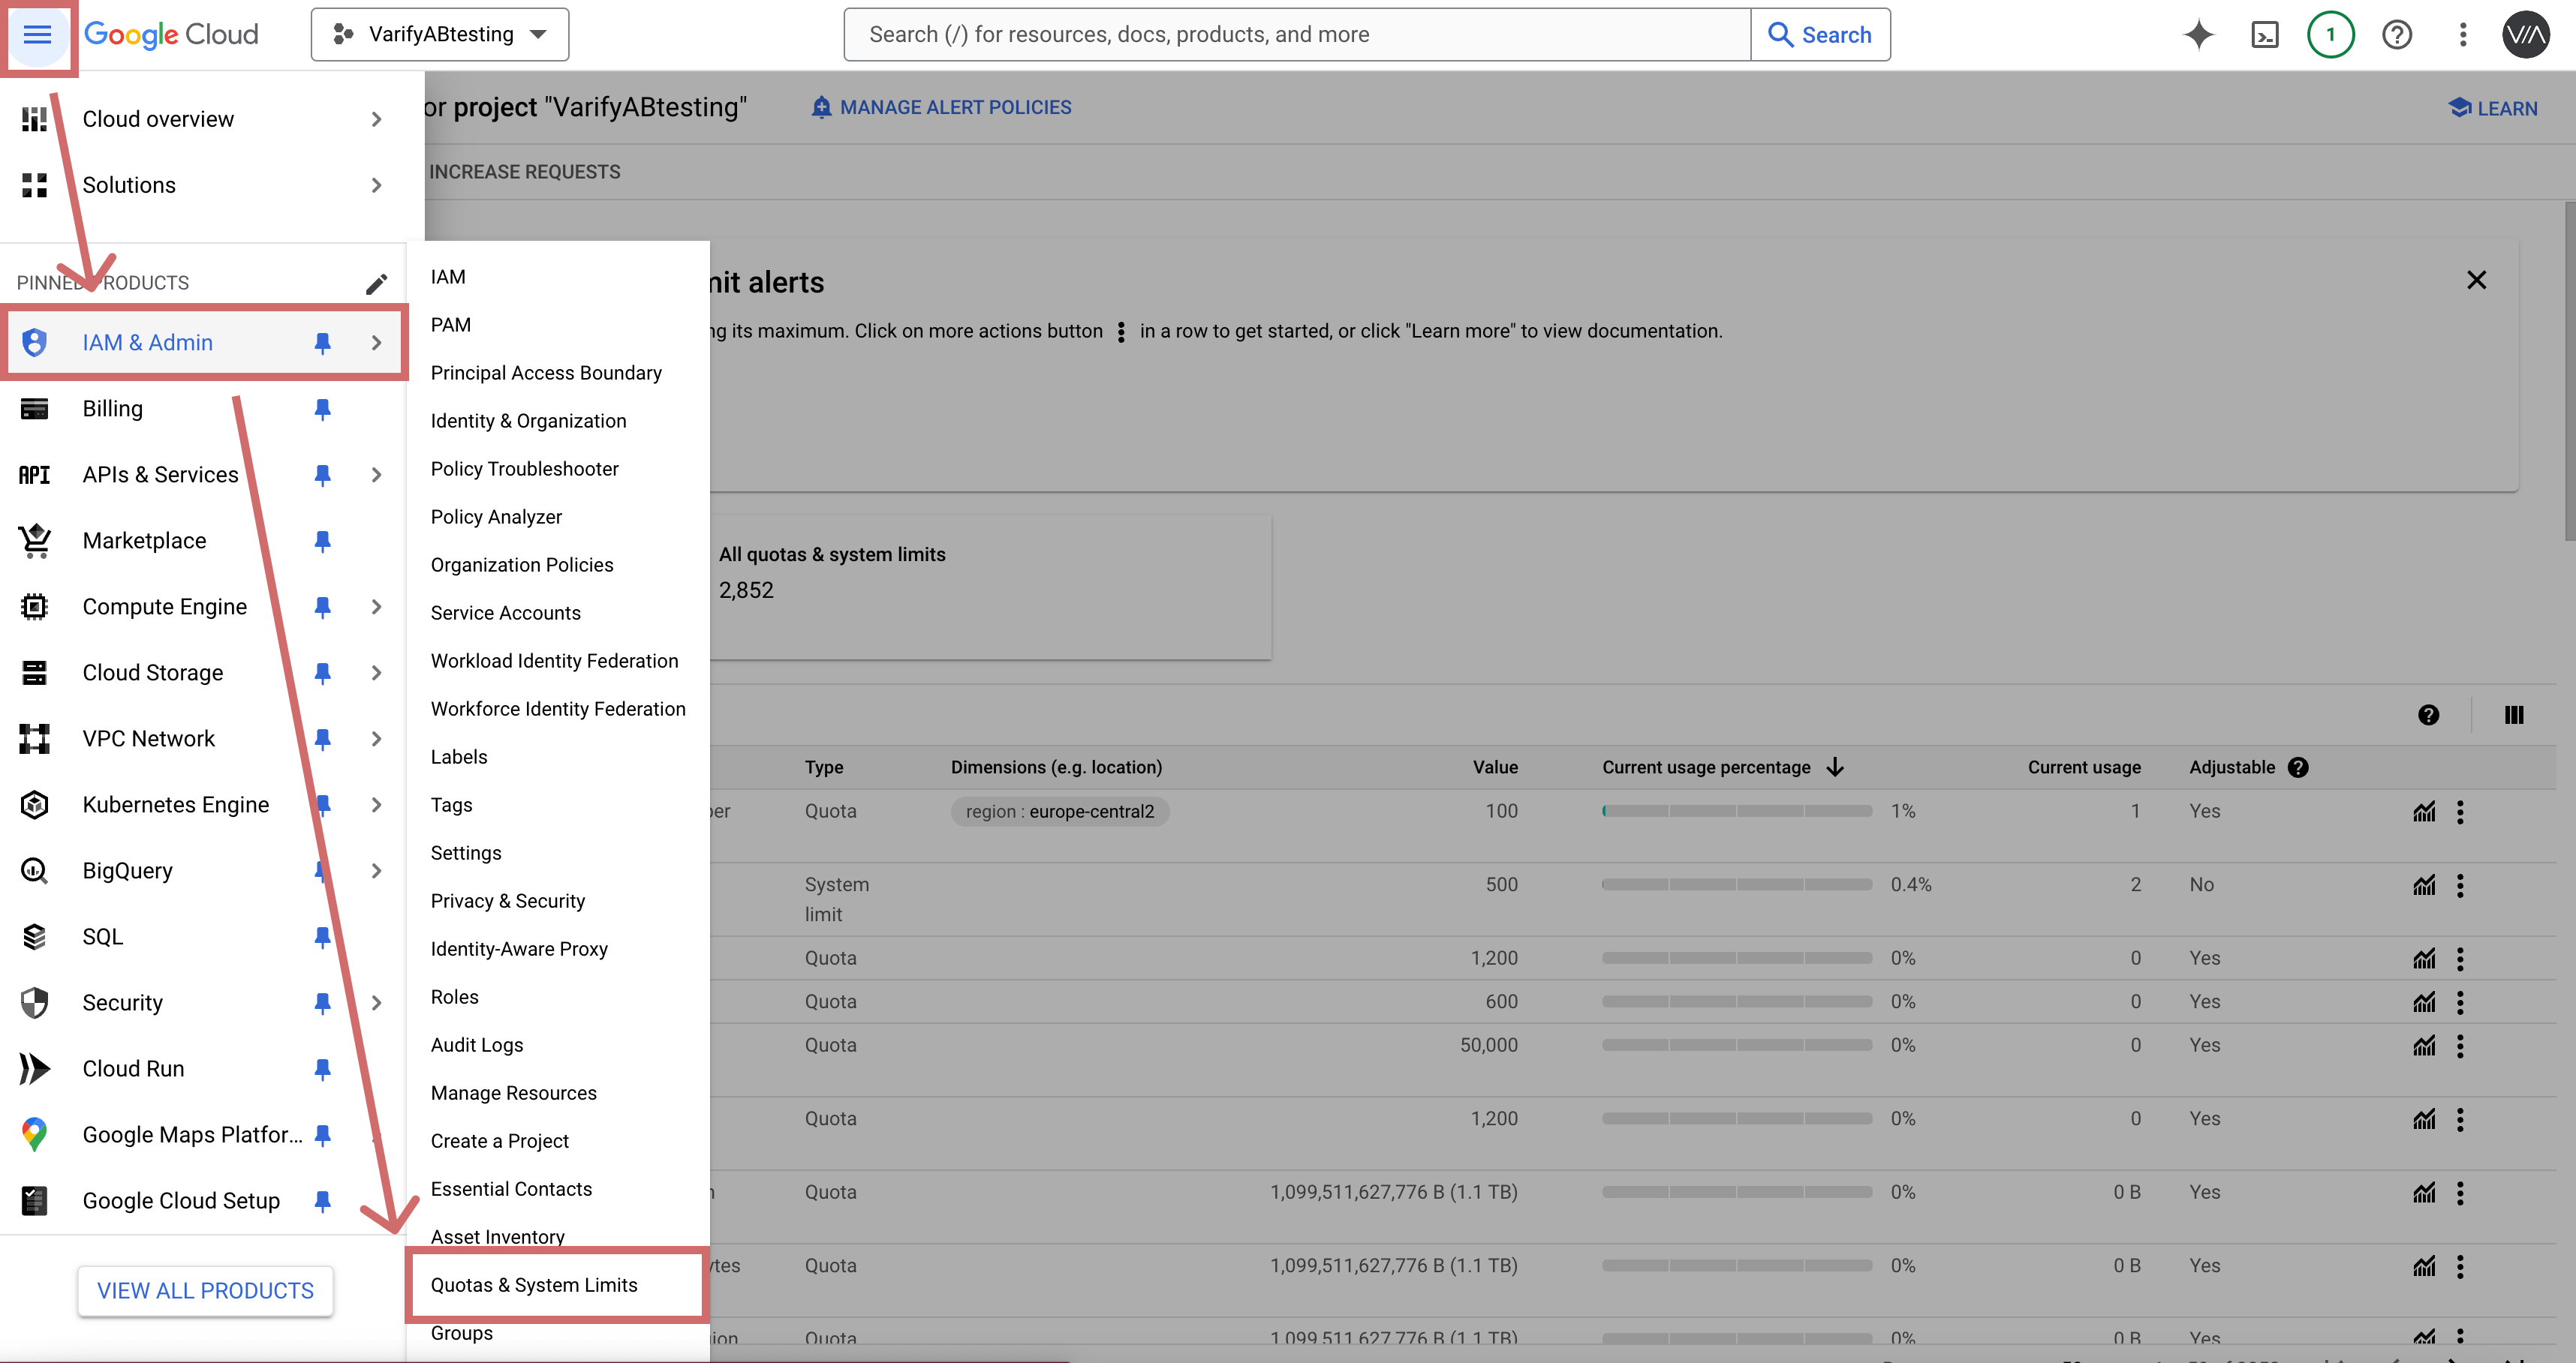The height and width of the screenshot is (1363, 2576).
Task: Sort by Current usage percentage arrow
Action: click(x=1835, y=767)
